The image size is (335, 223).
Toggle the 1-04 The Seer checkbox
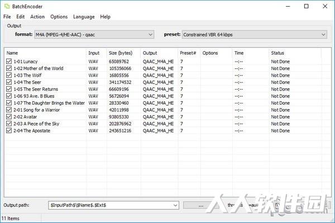point(9,82)
